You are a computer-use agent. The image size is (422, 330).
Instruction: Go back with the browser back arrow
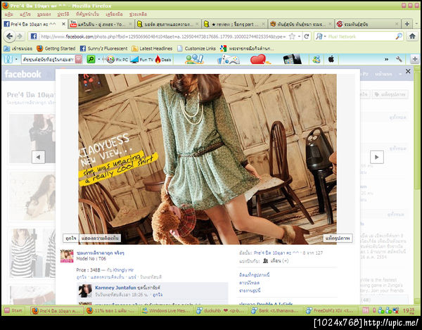pos(10,37)
